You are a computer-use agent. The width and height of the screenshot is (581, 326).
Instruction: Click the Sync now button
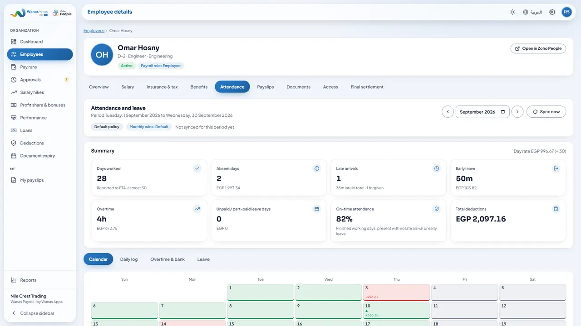click(546, 112)
